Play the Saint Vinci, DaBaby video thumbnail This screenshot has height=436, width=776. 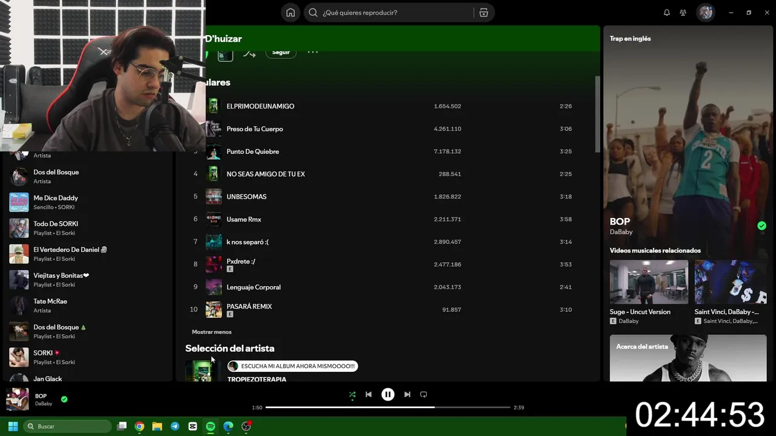(731, 282)
